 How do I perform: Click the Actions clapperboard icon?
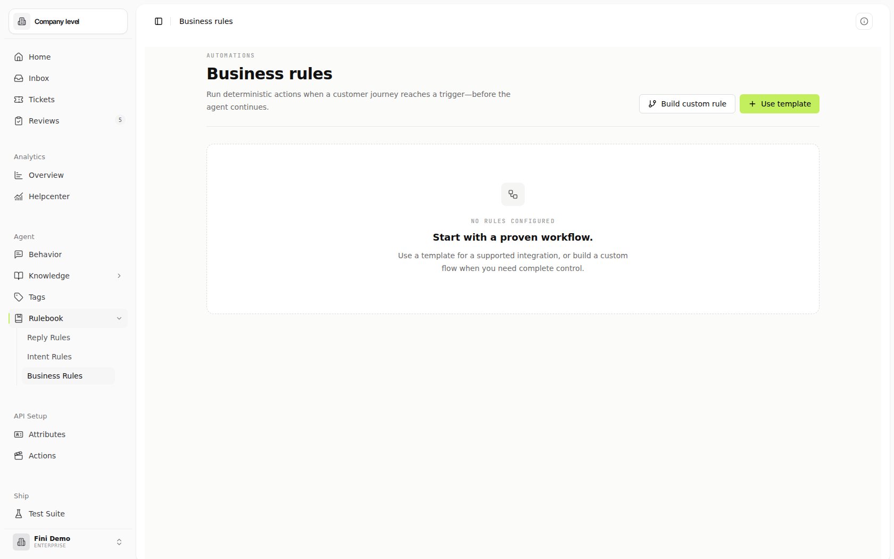(x=19, y=456)
